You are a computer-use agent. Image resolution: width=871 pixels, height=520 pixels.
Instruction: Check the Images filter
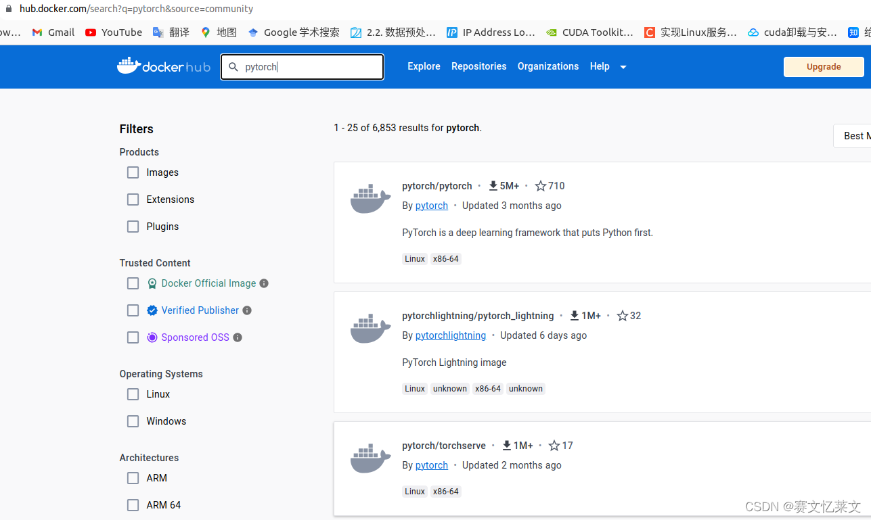(x=133, y=172)
